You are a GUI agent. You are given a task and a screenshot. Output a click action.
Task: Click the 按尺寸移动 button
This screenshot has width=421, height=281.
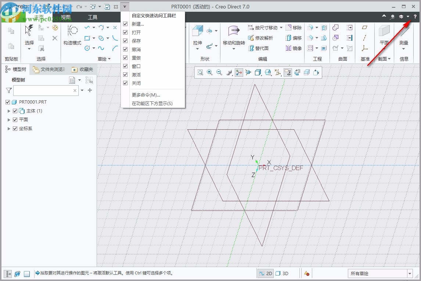[x=265, y=28]
